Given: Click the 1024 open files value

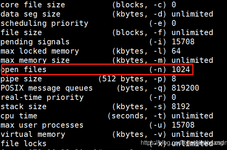Looking at the screenshot, I should (181, 69).
